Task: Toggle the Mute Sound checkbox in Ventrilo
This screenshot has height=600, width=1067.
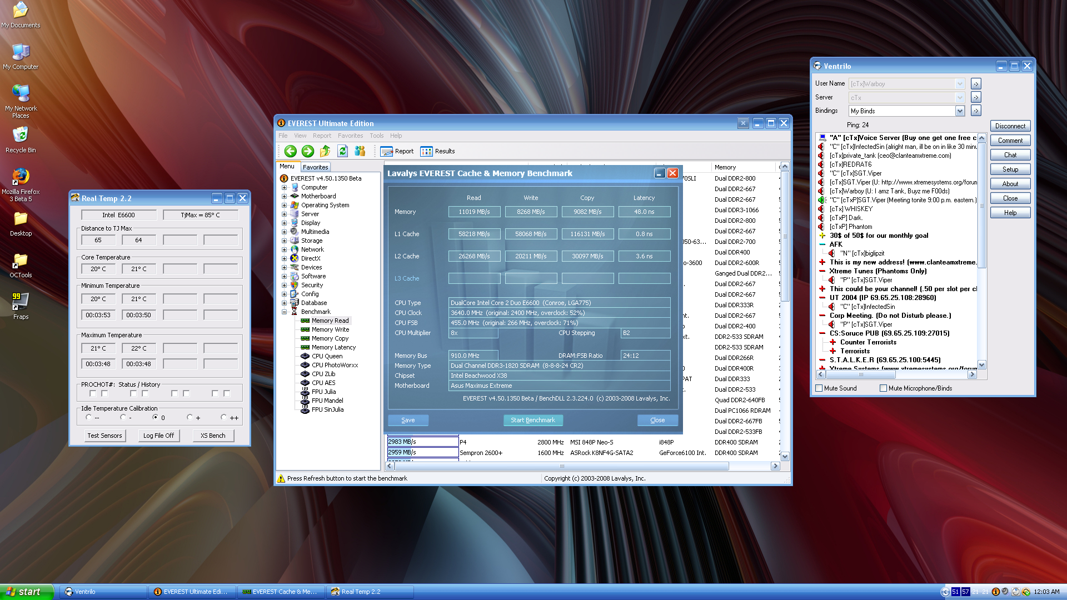Action: coord(819,388)
